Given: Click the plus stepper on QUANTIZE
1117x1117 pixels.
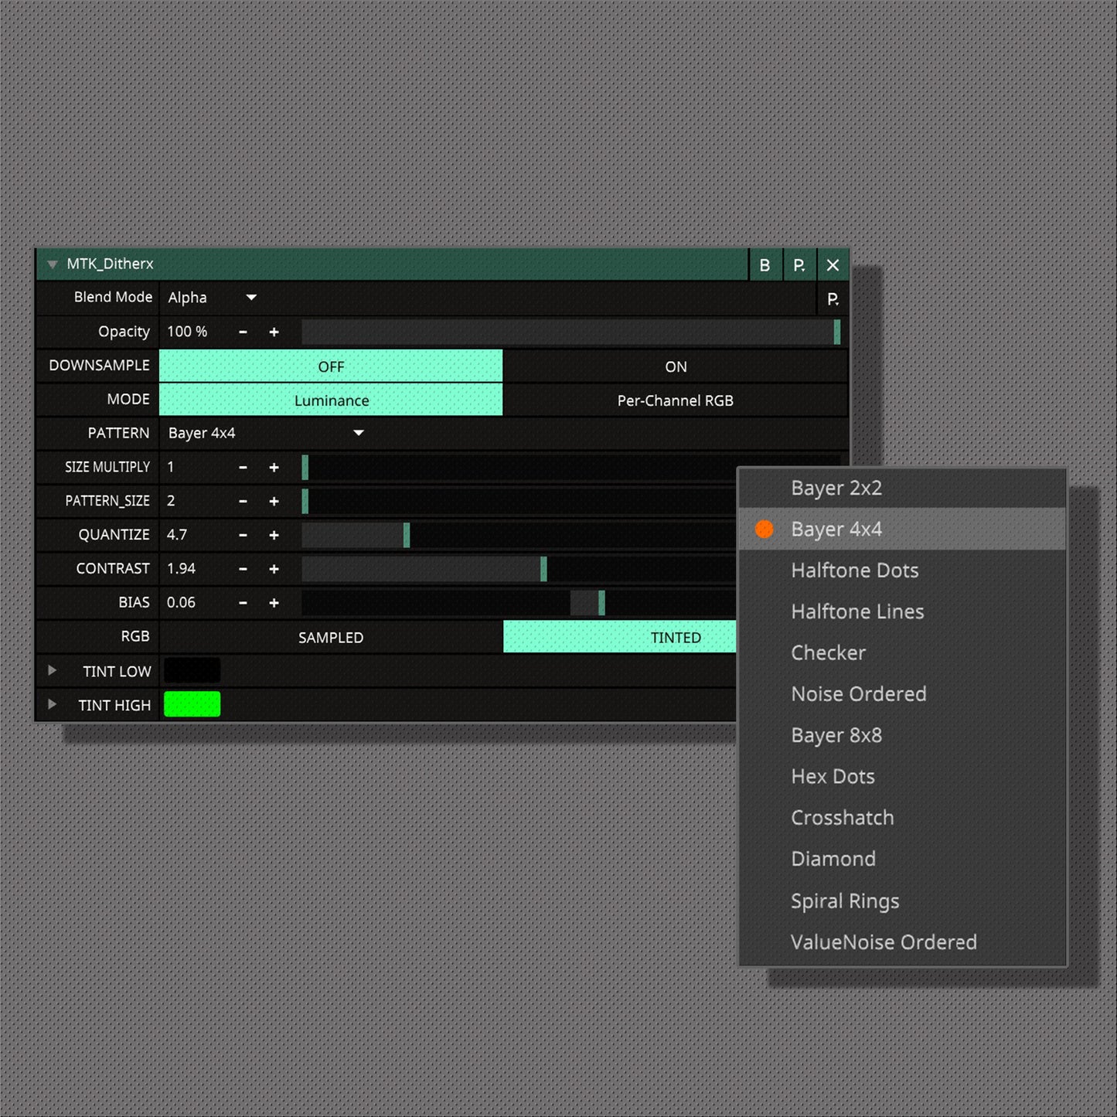Looking at the screenshot, I should point(274,534).
